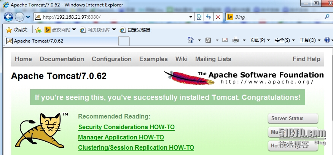Click Home in Tomcat navigation bar
The image size is (333, 155).
pyautogui.click(x=23, y=59)
